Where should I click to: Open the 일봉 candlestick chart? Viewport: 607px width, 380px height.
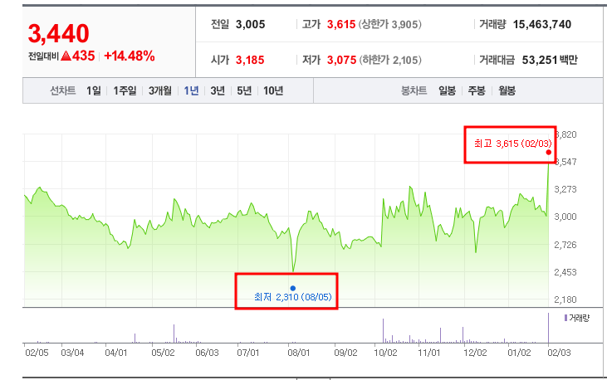pyautogui.click(x=447, y=90)
